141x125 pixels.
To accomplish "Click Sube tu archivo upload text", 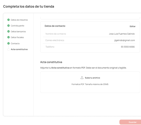I will coord(92,78).
